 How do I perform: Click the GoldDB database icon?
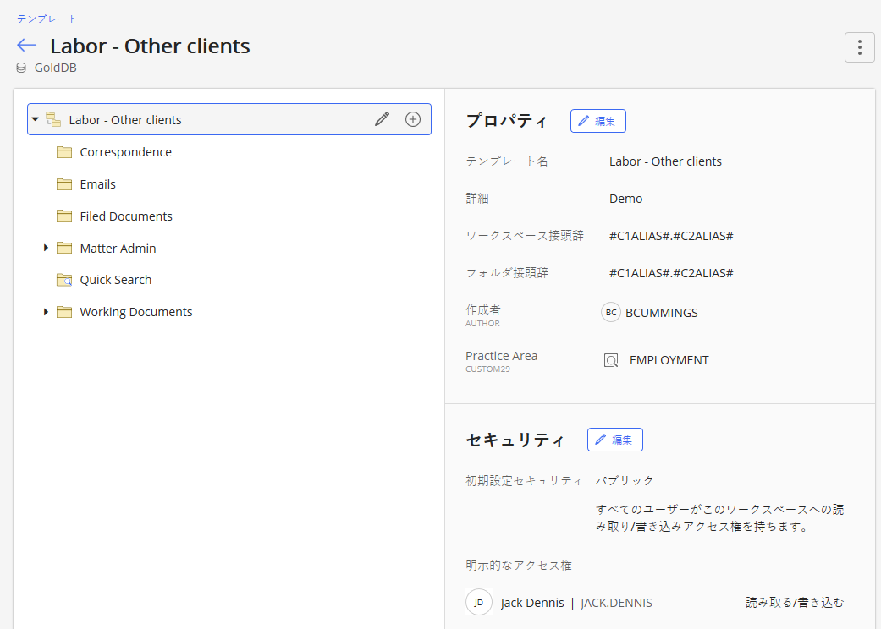click(21, 68)
